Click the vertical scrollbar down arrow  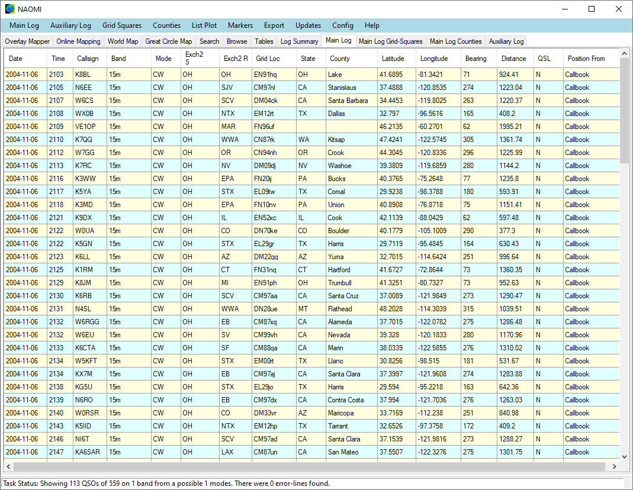pyautogui.click(x=624, y=456)
